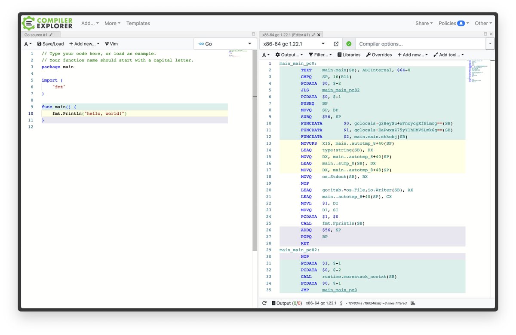Open the Add tool... dropdown
This screenshot has height=335, width=516.
[x=448, y=55]
